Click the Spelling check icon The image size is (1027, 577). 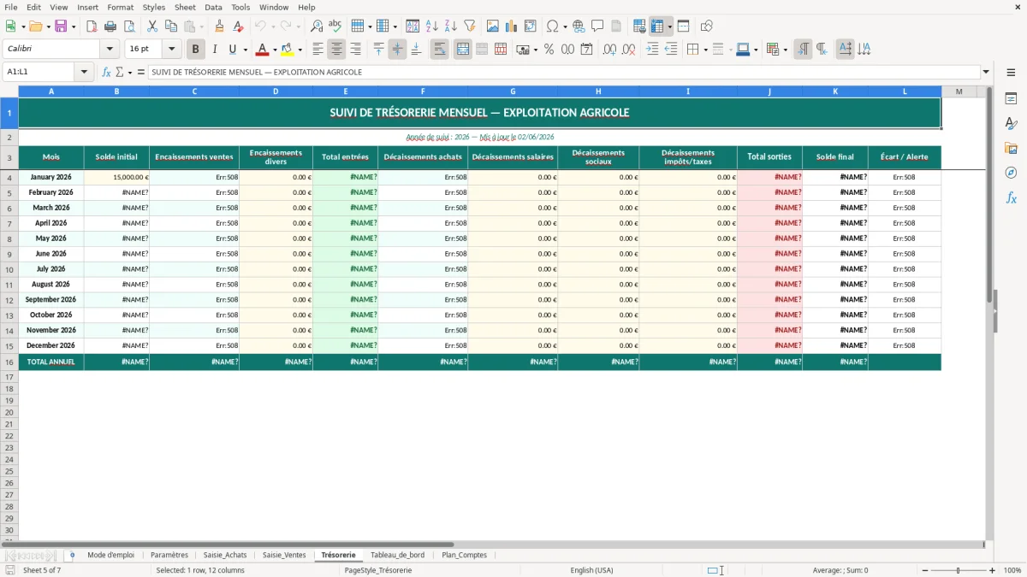(335, 26)
